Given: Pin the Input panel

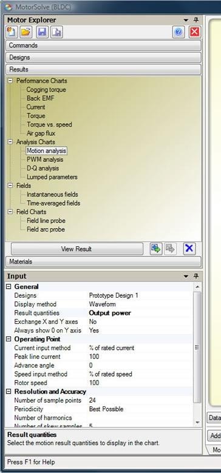Looking at the screenshot, I should [196, 276].
